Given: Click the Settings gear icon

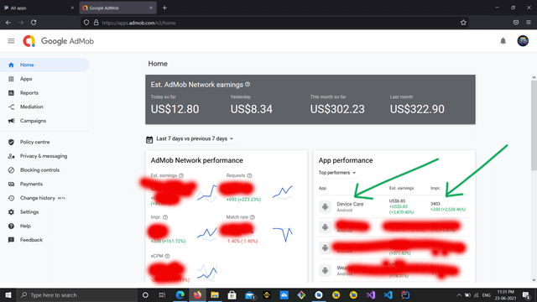Looking at the screenshot, I should [x=11, y=212].
